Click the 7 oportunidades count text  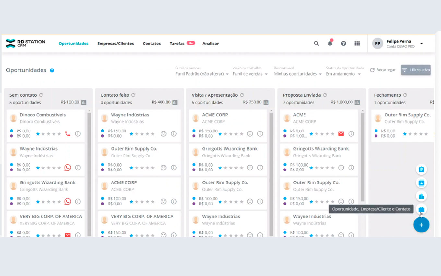pos(298,102)
